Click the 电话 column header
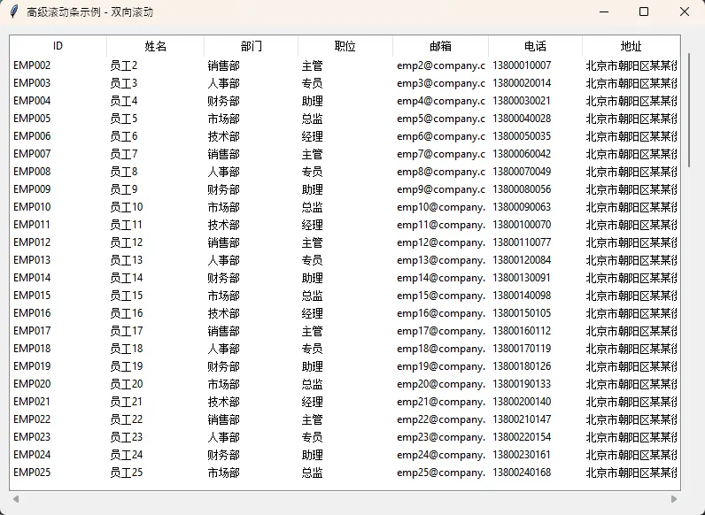The image size is (705, 515). 535,46
